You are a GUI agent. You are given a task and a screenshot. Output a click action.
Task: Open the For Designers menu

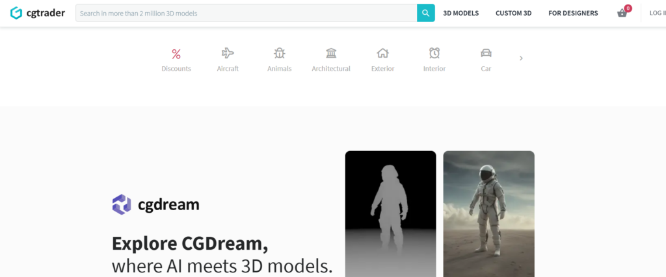point(573,13)
